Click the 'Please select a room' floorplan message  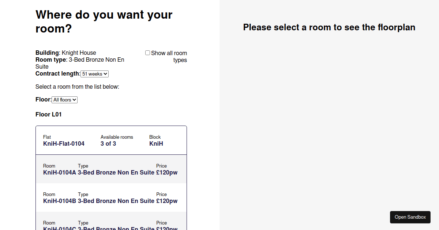coord(329,27)
